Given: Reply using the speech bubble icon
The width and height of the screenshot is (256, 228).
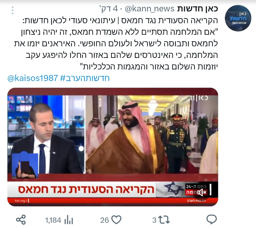Looking at the screenshot, I should pyautogui.click(x=211, y=220).
